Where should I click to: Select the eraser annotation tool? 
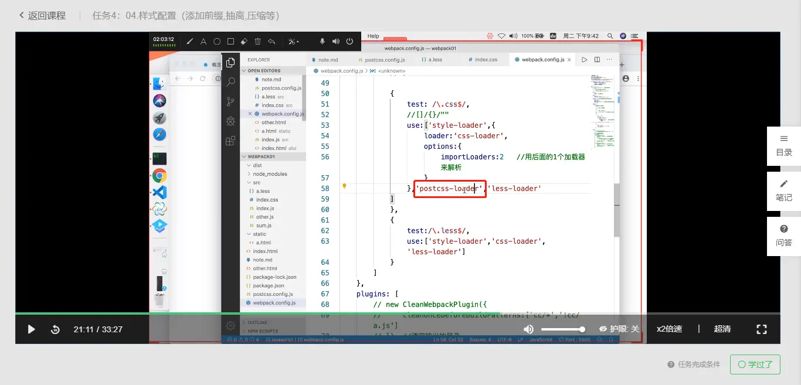(244, 42)
